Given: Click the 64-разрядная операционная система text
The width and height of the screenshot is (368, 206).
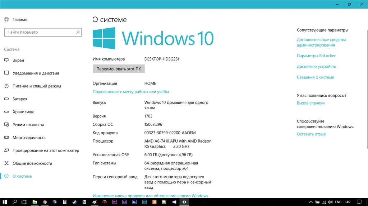Looking at the screenshot, I should pos(171,166).
